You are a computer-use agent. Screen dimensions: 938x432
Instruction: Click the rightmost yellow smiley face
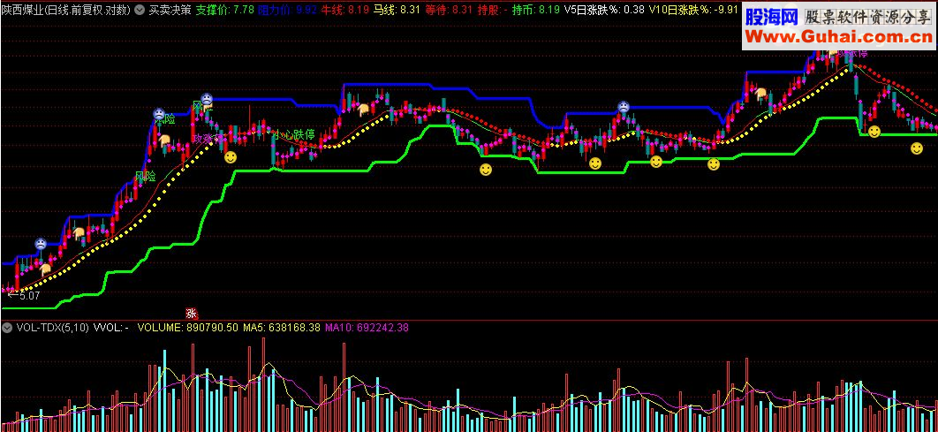[917, 148]
